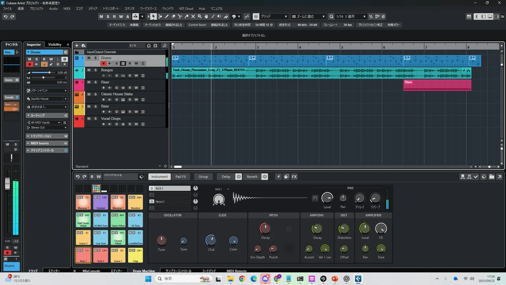Viewport: 506px width, 285px height.
Task: Click the Group button in Drum Machine
Action: click(203, 177)
